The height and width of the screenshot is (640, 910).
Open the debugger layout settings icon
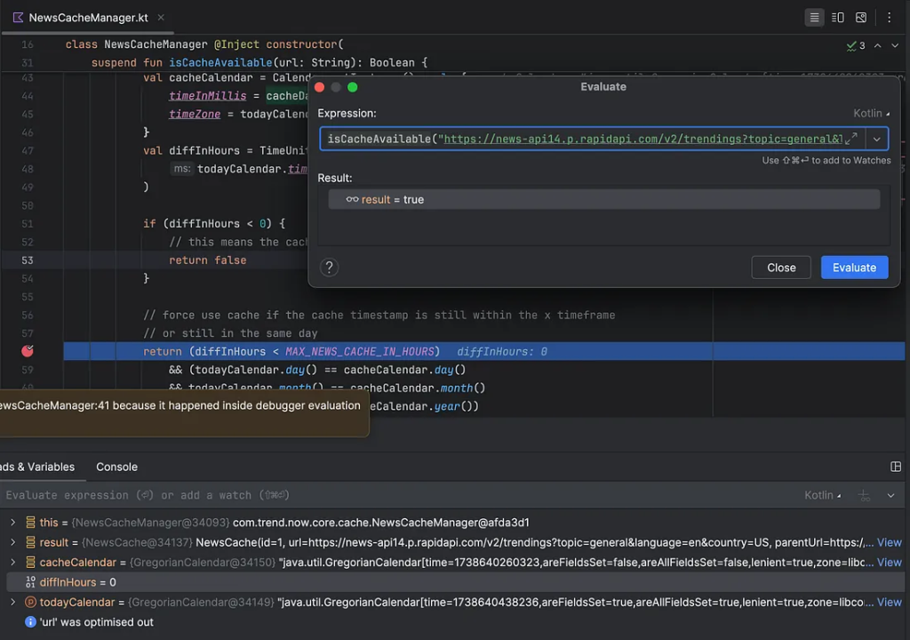point(896,467)
